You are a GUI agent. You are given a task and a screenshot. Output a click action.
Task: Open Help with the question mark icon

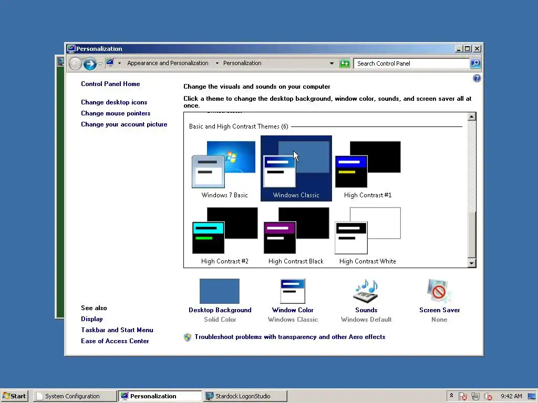click(477, 79)
